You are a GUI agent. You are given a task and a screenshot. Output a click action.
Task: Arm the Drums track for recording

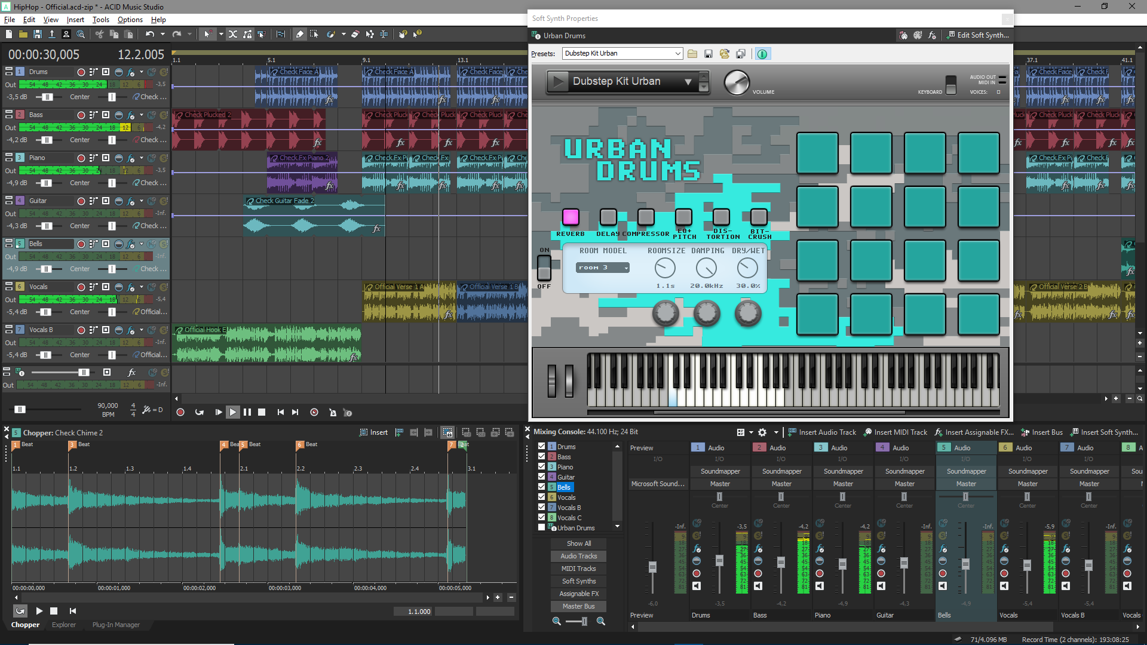[x=81, y=72]
